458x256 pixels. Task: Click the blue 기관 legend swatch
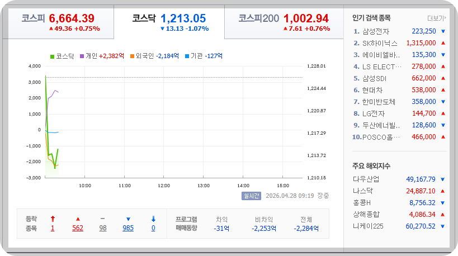[187, 56]
